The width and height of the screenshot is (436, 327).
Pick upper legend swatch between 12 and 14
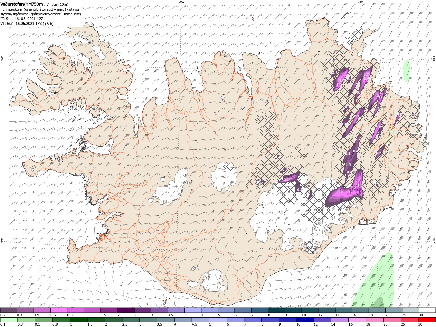(x=327, y=310)
